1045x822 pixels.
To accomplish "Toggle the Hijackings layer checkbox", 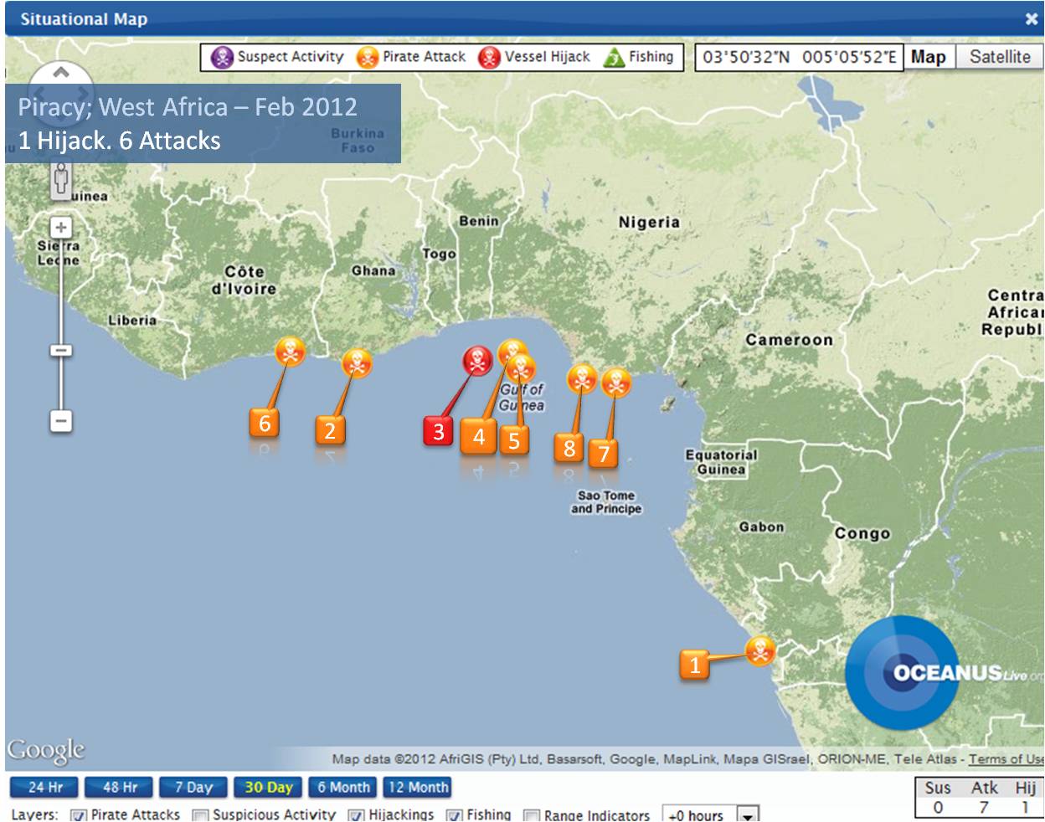I will point(356,815).
